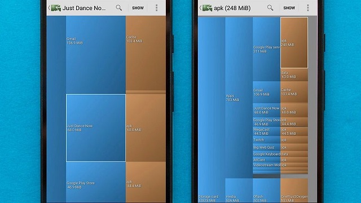Open overflow menu on the right phone
Viewport: 361px width, 203px height.
(308, 8)
